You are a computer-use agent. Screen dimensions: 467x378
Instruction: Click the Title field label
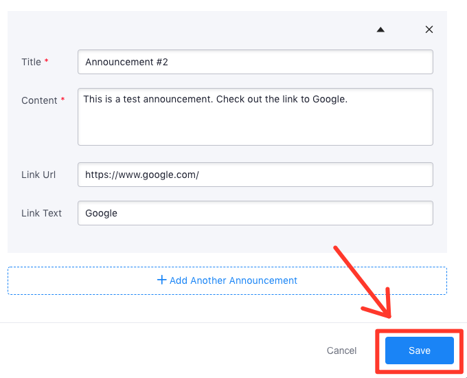tap(32, 62)
